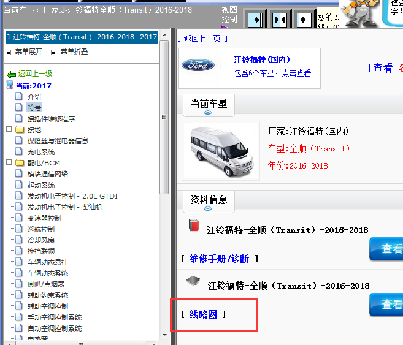
Task: Open 手动空调控制系统 tree item
Action: point(55,317)
